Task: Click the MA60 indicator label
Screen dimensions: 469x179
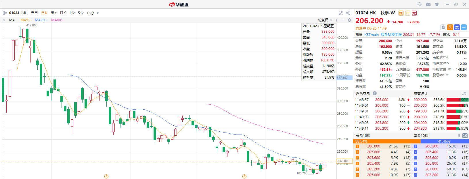Action: [x=58, y=20]
